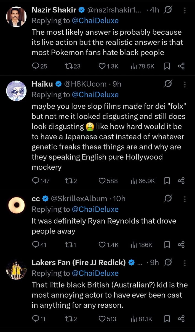Open Haiku's profile name
Viewport: 195px width, 332px height.
pyautogui.click(x=42, y=84)
